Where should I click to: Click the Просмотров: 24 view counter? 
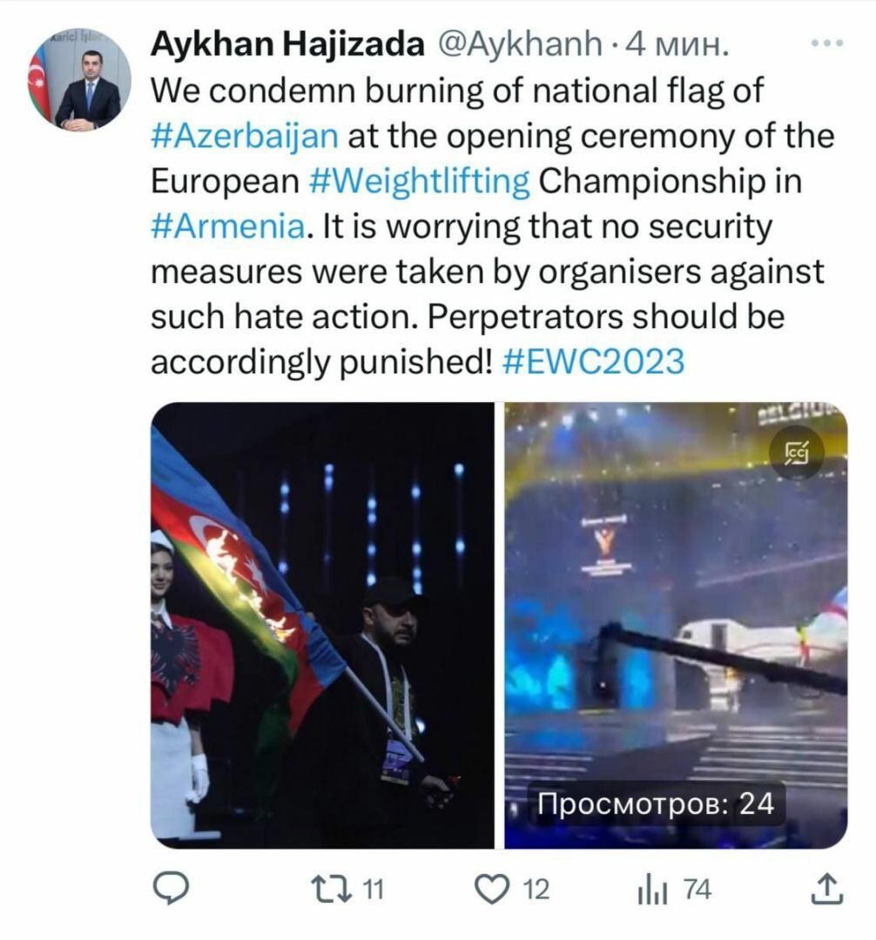pos(656,804)
